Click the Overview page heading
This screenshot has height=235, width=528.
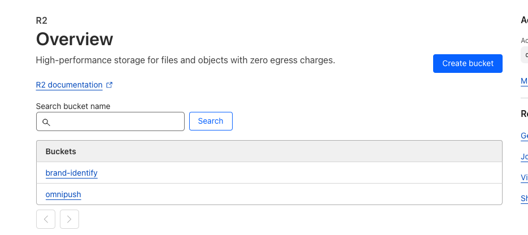tap(75, 40)
